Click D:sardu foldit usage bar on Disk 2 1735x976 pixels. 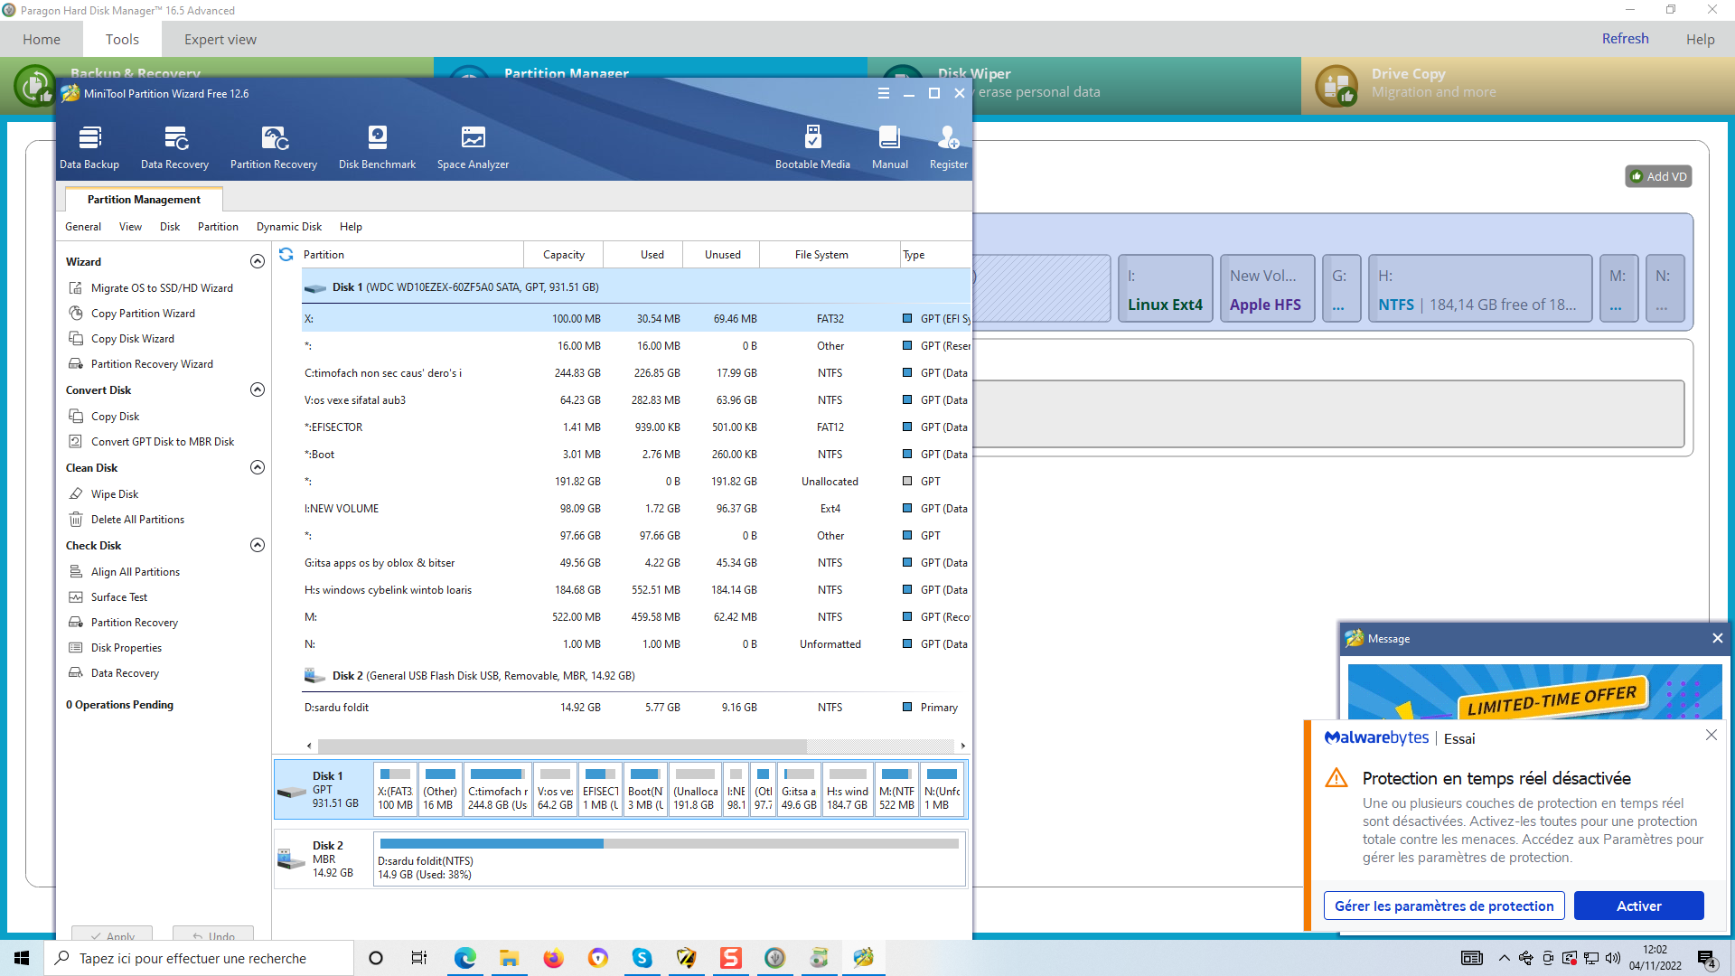pos(670,844)
